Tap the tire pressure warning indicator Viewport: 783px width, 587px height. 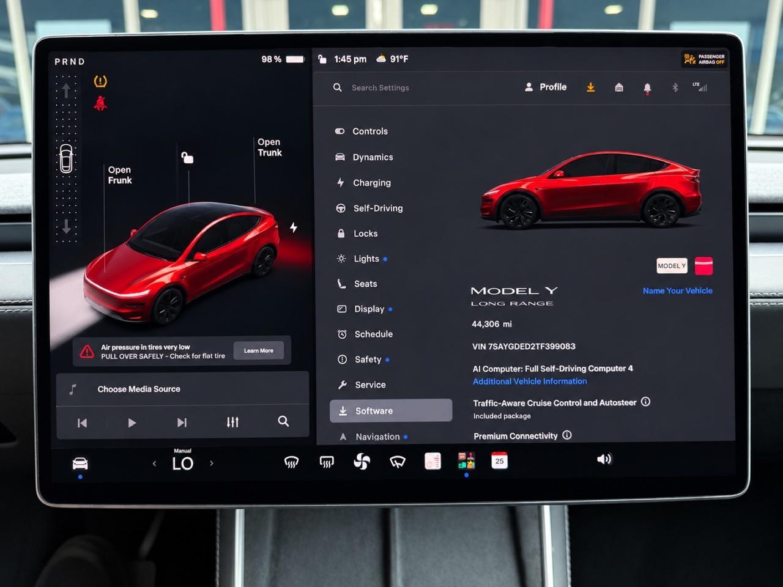point(100,81)
